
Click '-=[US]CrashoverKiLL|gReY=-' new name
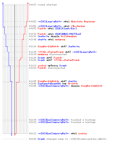[88, 139]
